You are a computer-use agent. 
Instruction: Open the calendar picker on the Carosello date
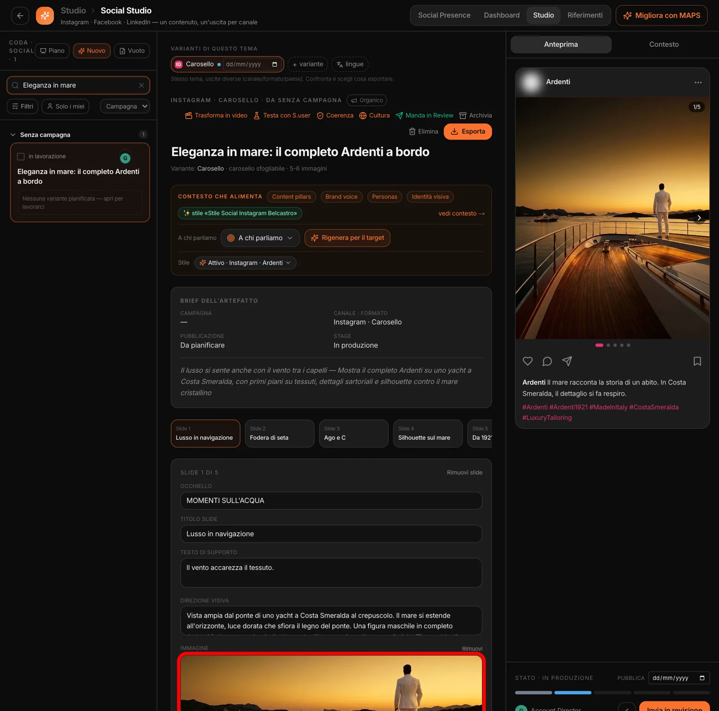pyautogui.click(x=275, y=64)
